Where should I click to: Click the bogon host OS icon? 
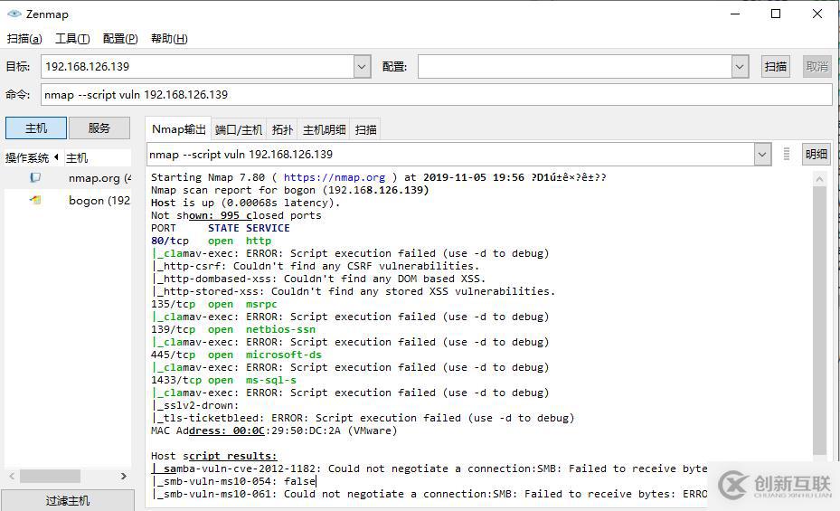tap(35, 200)
